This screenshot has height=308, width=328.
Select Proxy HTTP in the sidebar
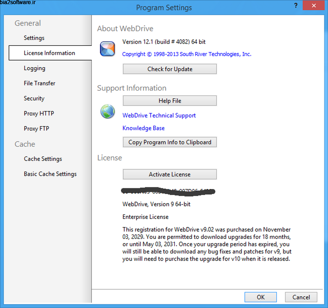coord(39,113)
